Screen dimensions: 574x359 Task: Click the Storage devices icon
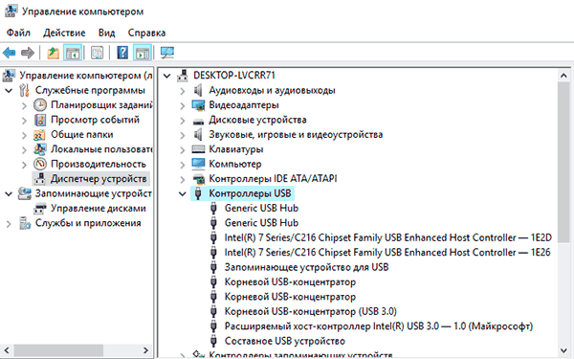pyautogui.click(x=25, y=193)
